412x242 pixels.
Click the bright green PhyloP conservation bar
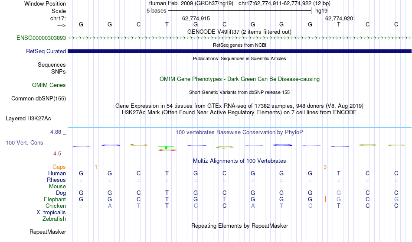[166, 148]
